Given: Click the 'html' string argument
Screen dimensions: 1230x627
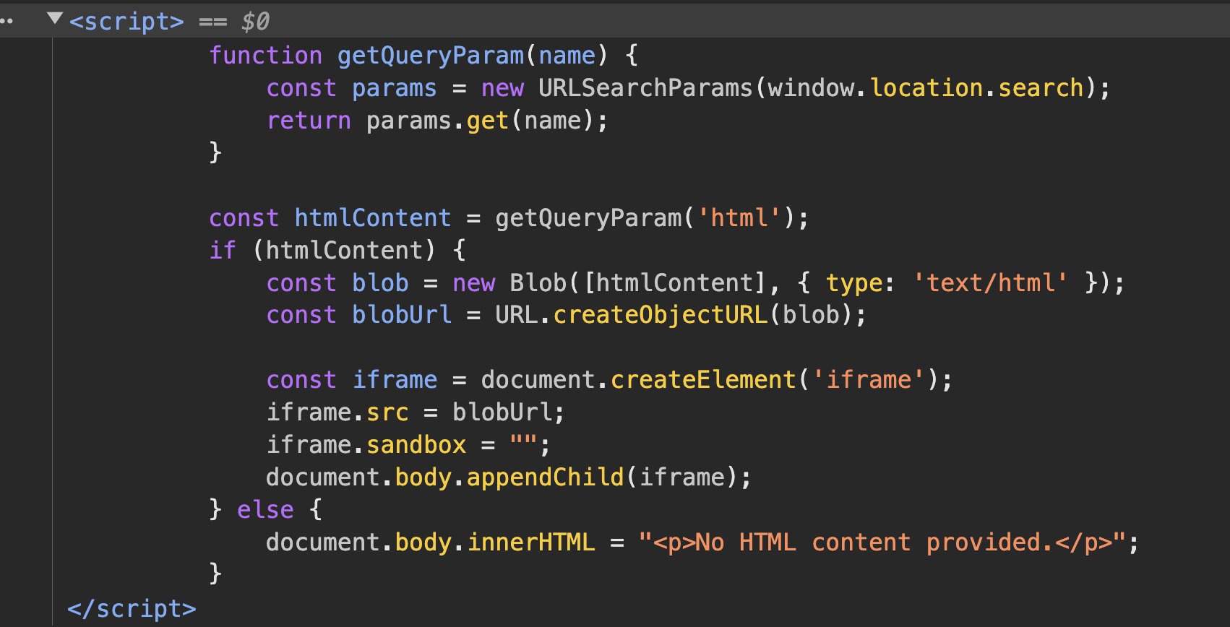Looking at the screenshot, I should (x=739, y=218).
